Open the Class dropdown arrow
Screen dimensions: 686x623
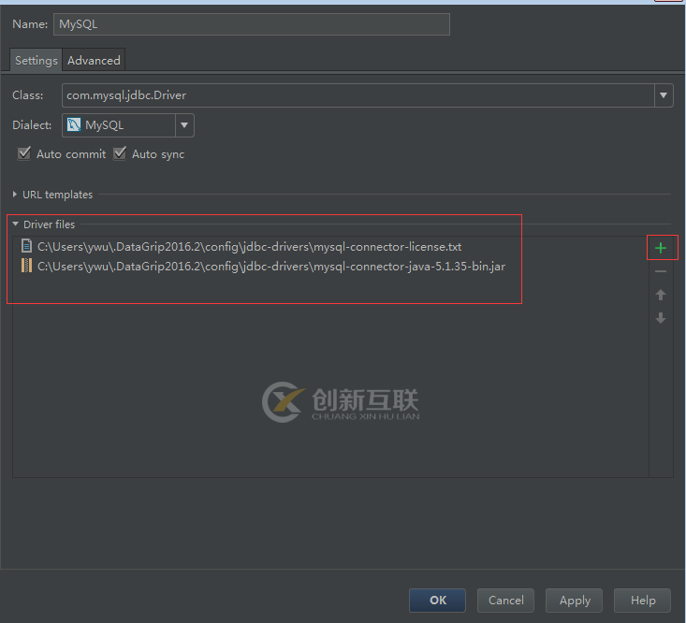(664, 94)
